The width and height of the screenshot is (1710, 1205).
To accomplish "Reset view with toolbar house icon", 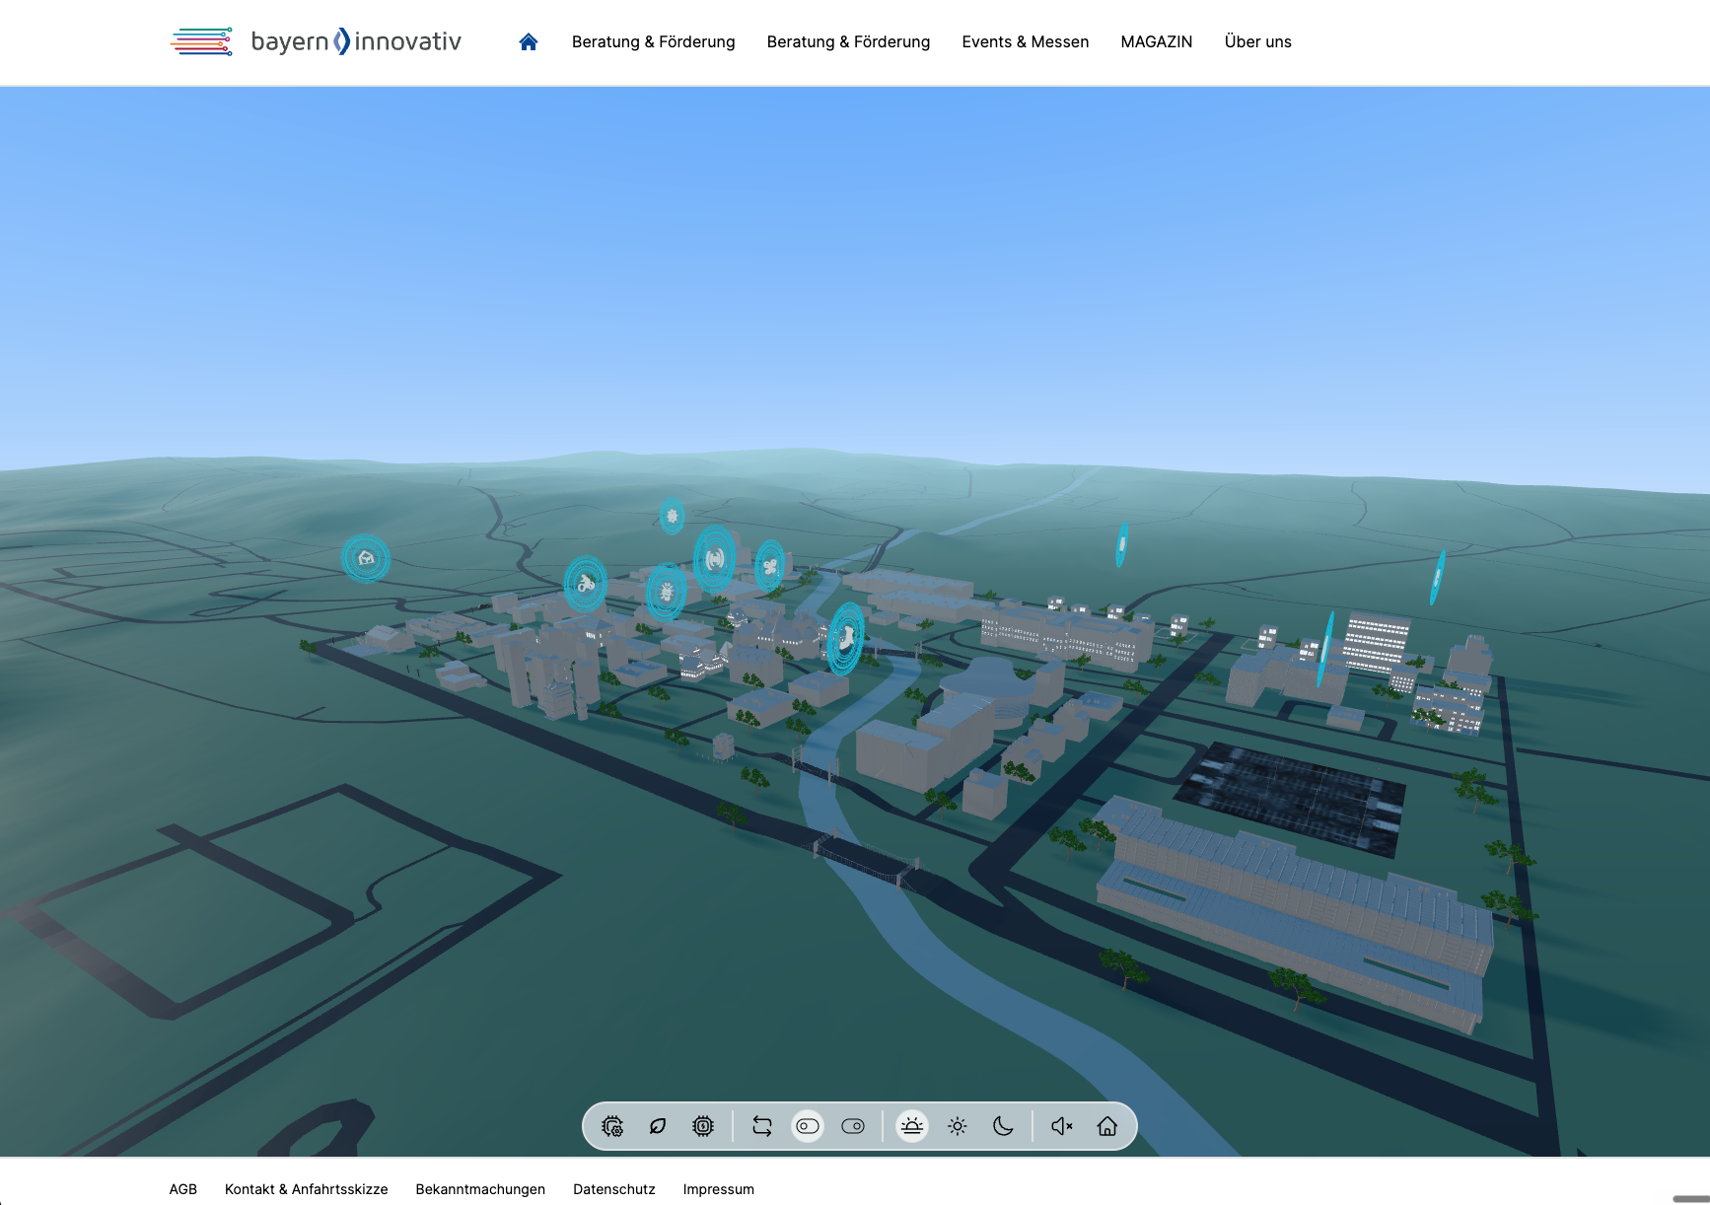I will (x=1107, y=1126).
